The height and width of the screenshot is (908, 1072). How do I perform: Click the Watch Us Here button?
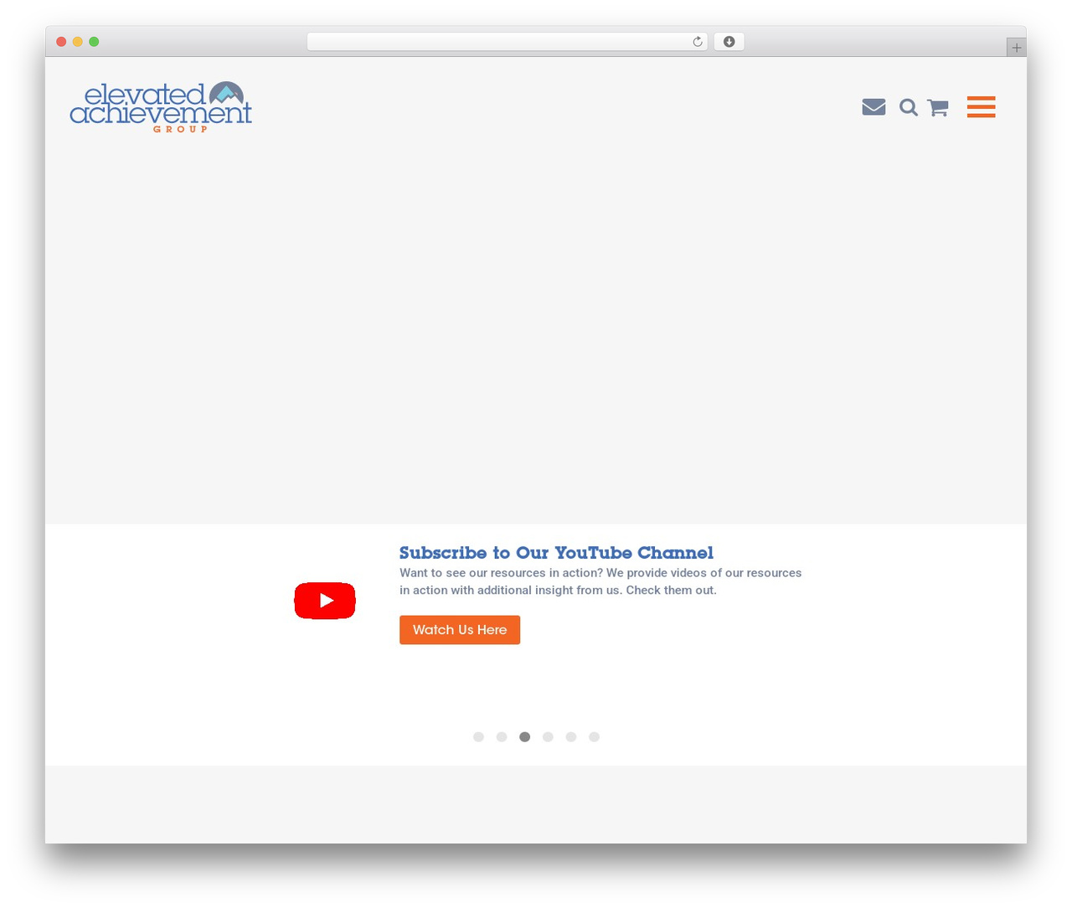(460, 630)
